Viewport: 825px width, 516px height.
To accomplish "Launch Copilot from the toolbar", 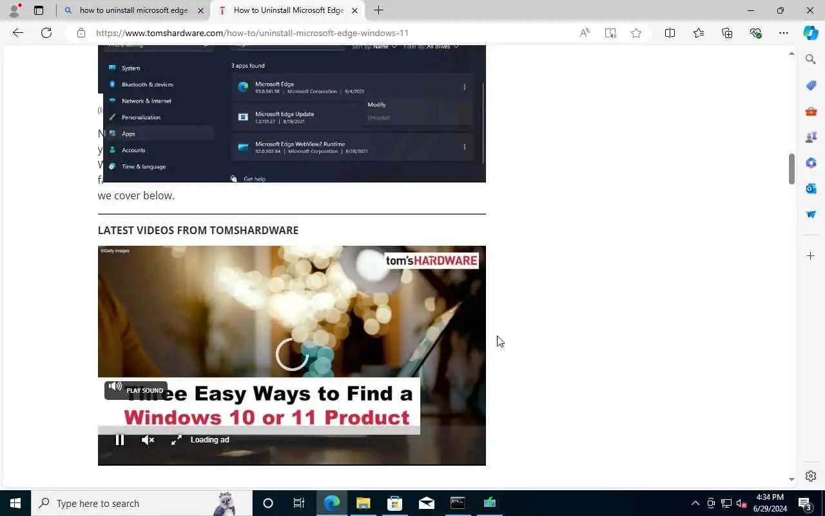I will (811, 33).
